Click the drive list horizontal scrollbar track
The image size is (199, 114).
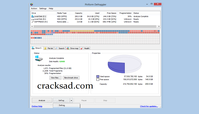click(95, 27)
